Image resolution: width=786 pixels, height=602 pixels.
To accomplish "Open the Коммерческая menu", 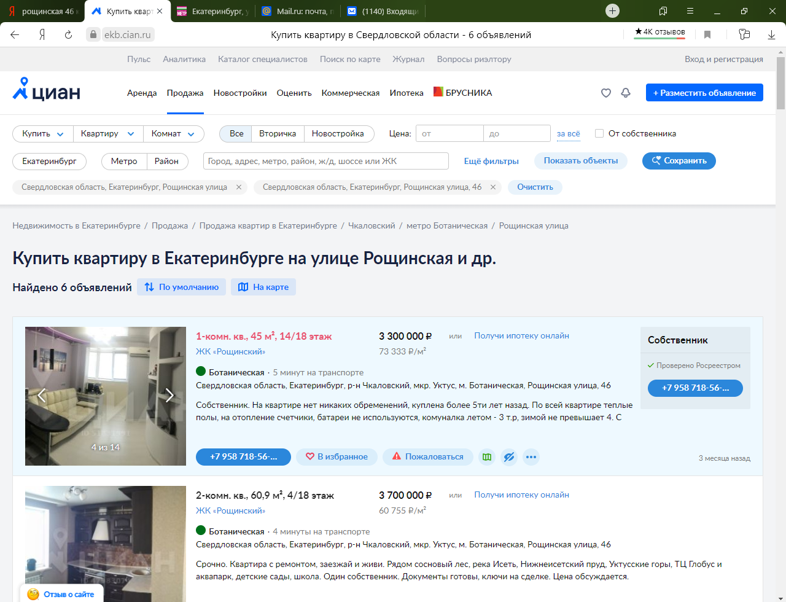I will 351,93.
